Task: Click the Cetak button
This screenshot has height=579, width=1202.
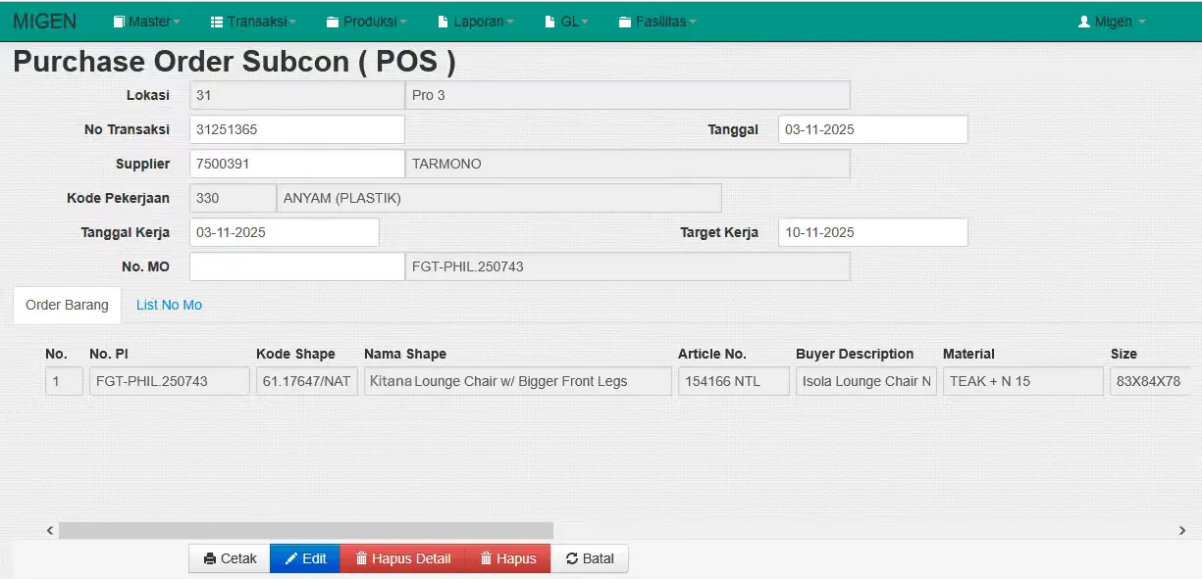Action: [230, 558]
